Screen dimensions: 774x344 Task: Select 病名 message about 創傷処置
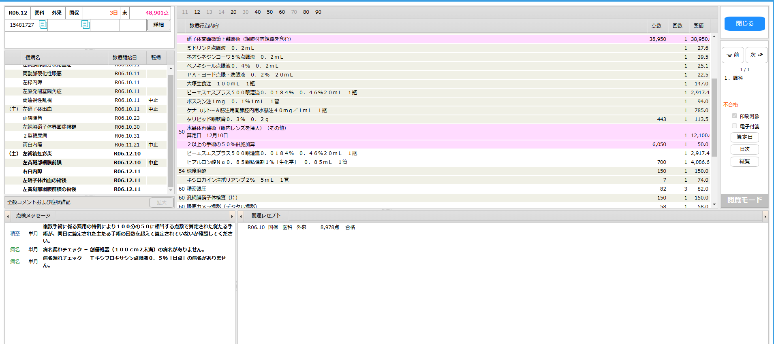click(121, 250)
